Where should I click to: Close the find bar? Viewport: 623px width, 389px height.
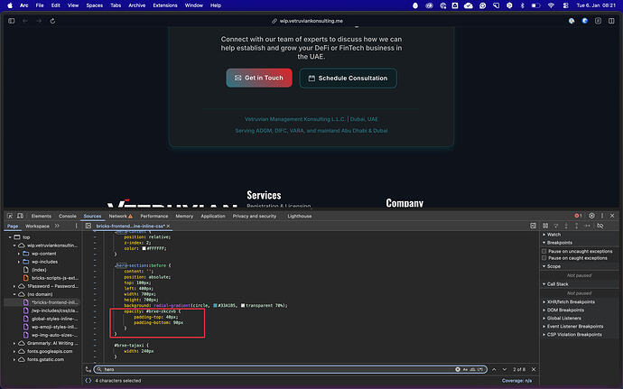pyautogui.click(x=534, y=369)
